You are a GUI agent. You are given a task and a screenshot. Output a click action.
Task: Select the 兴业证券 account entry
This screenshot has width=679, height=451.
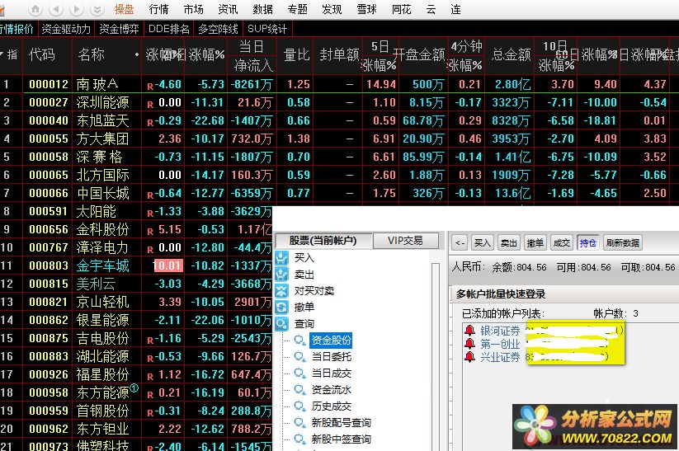(500, 357)
